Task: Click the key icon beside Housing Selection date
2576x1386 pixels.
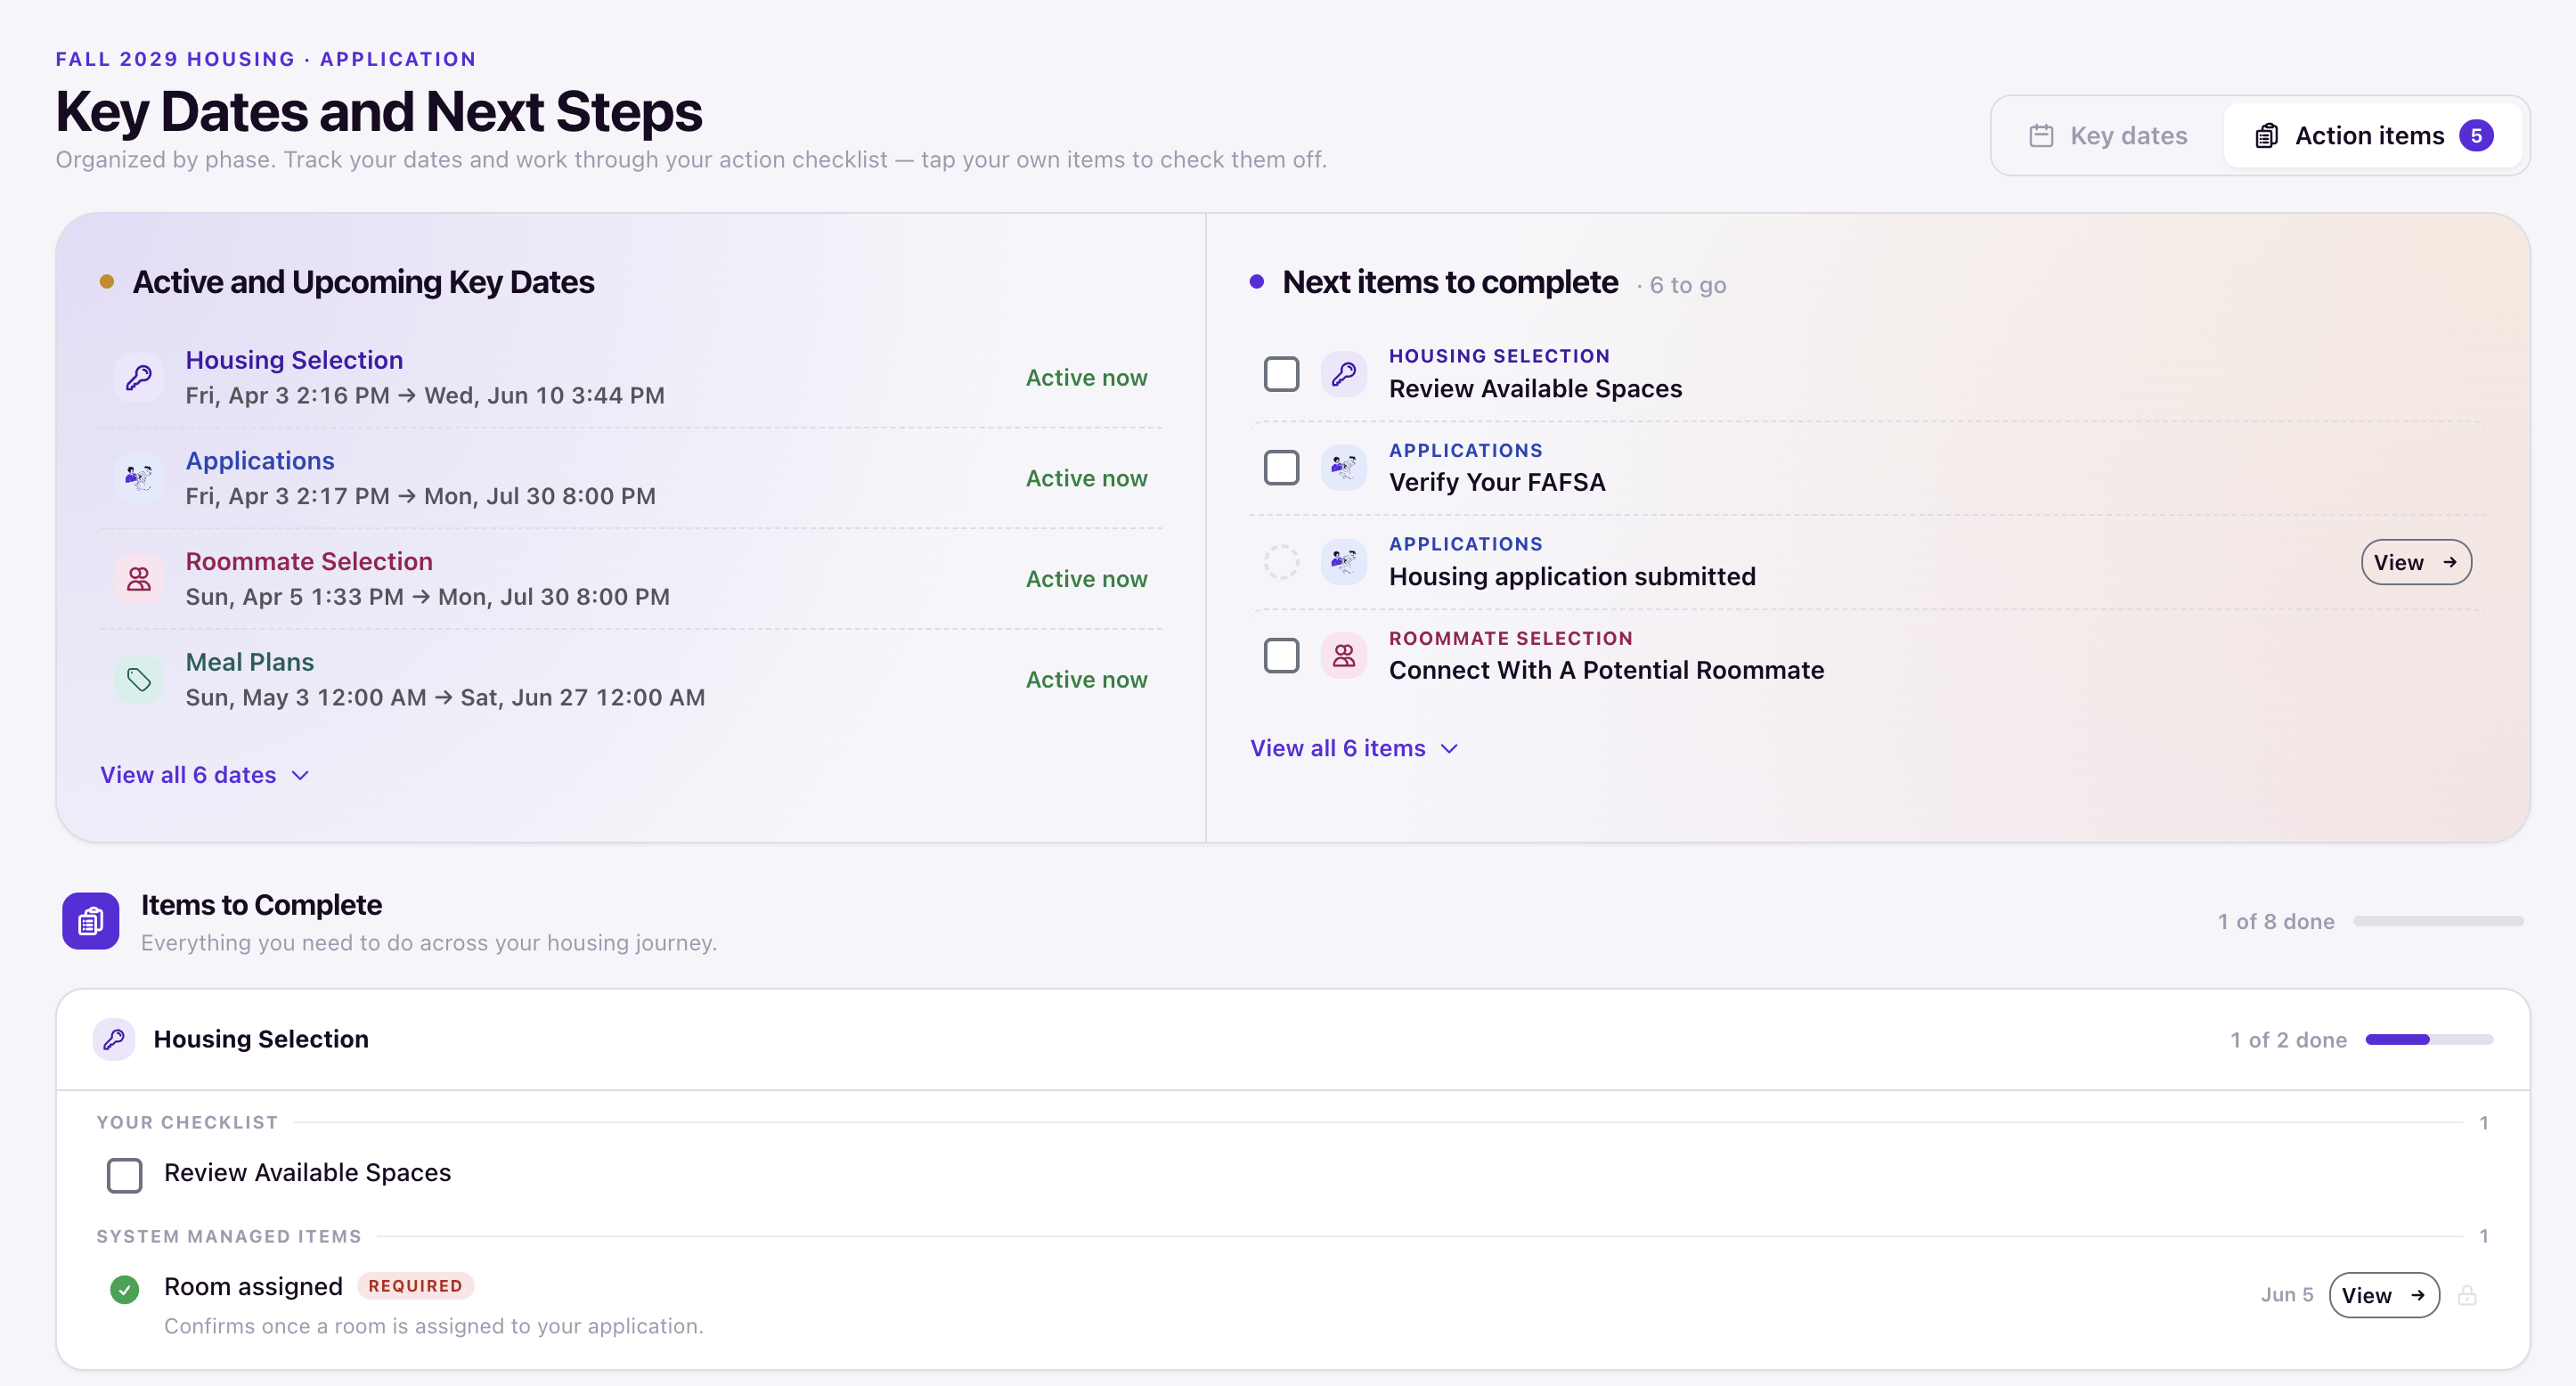Action: 139,377
